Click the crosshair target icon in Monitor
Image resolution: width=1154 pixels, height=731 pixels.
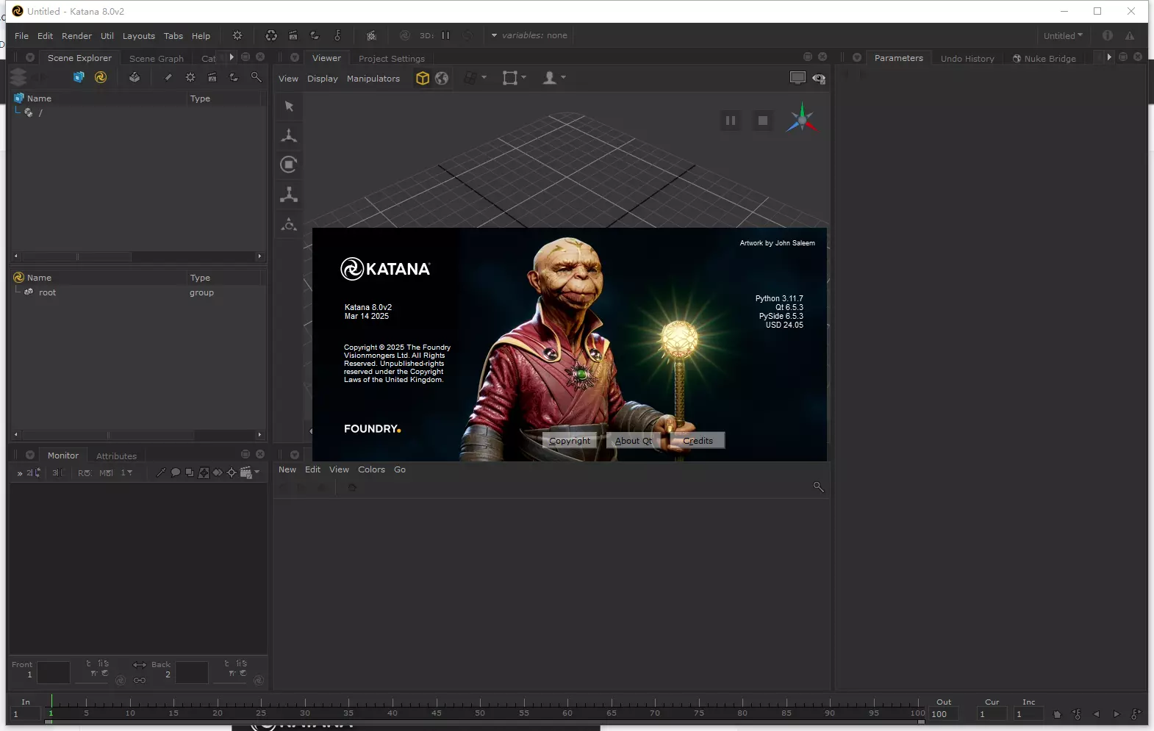(232, 472)
